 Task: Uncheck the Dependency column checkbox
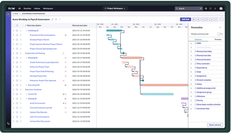tap(196, 68)
